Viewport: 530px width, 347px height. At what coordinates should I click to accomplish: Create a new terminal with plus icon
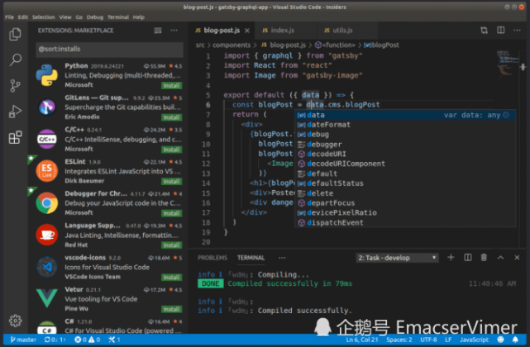pyautogui.click(x=451, y=258)
